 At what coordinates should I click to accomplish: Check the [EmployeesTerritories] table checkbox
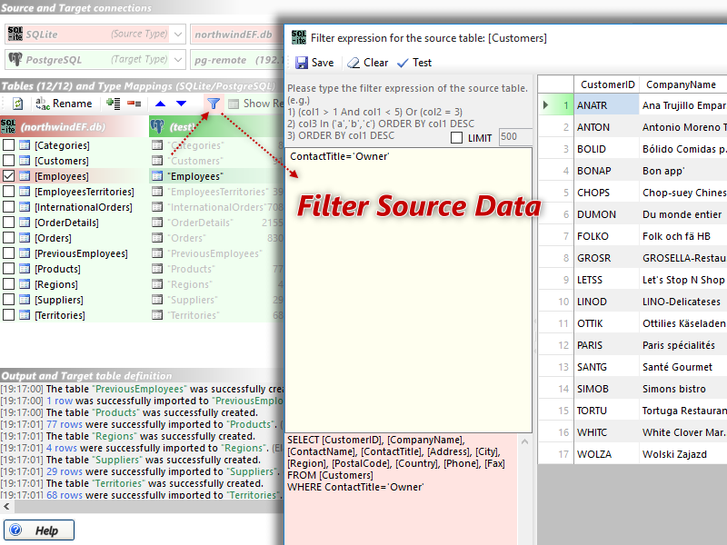(x=8, y=192)
